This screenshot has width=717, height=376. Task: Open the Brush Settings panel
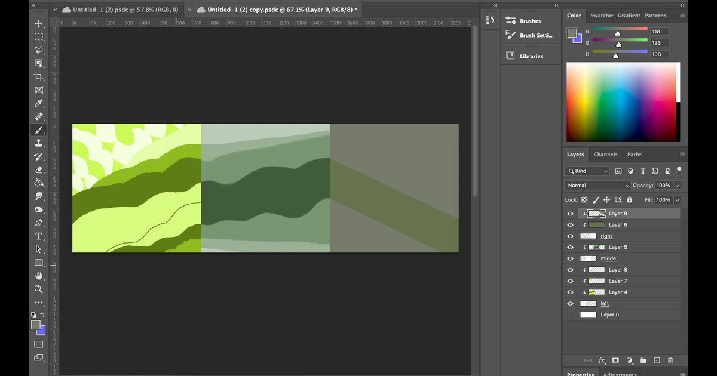pos(535,35)
